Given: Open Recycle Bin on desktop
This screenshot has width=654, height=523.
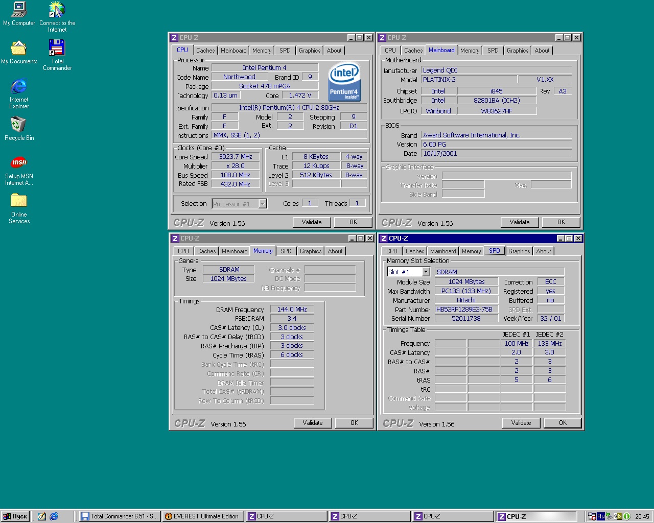Looking at the screenshot, I should point(18,125).
